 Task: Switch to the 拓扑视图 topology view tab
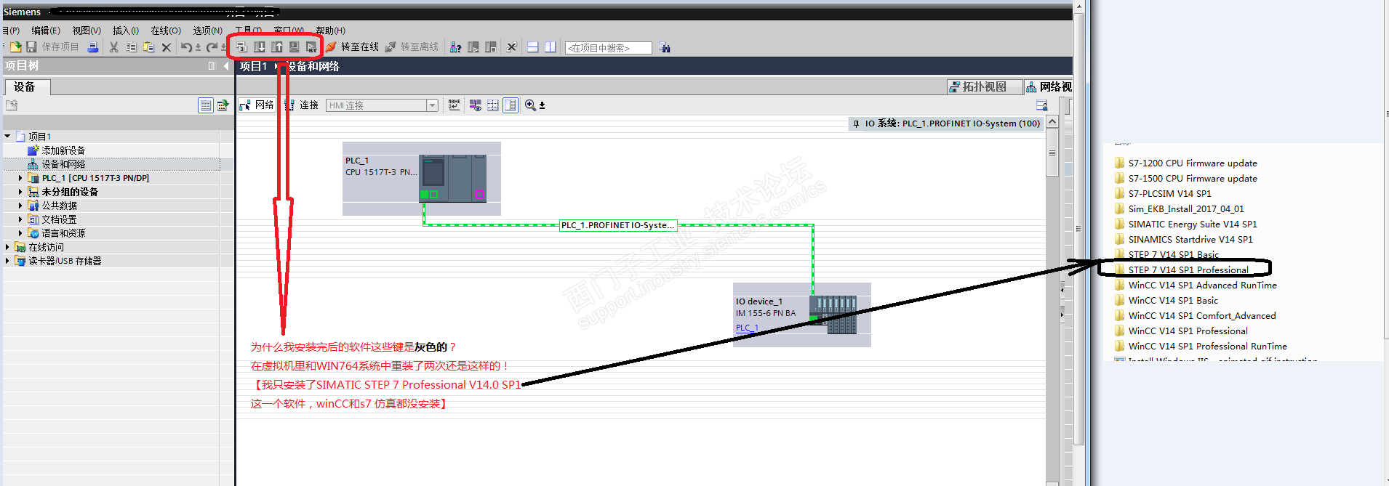[x=985, y=86]
